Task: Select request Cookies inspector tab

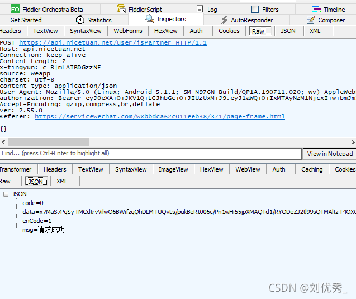Action: tap(229, 31)
